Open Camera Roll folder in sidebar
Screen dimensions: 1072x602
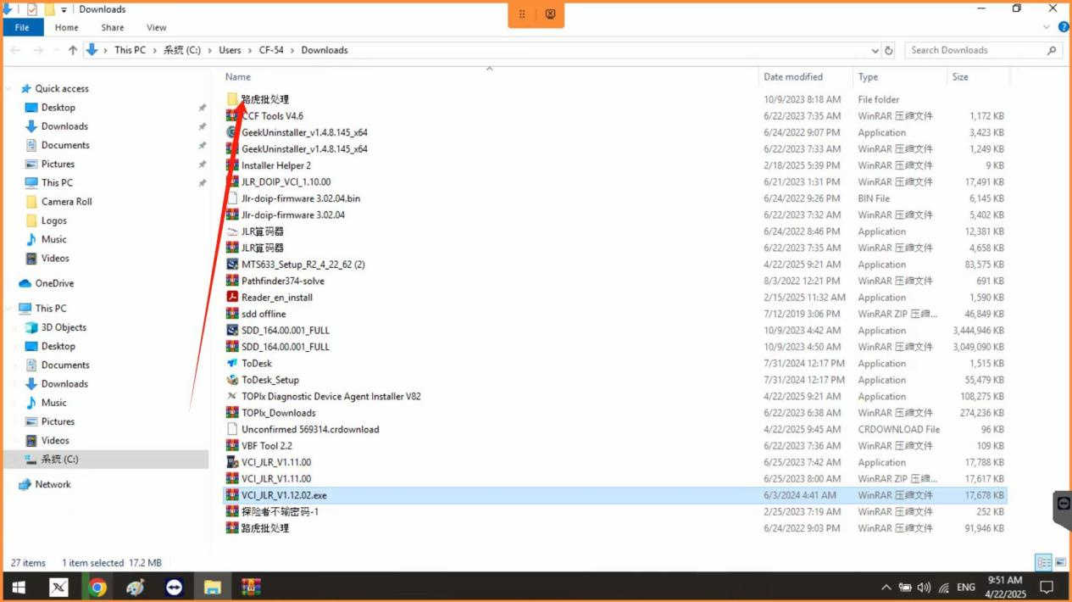[x=66, y=202]
